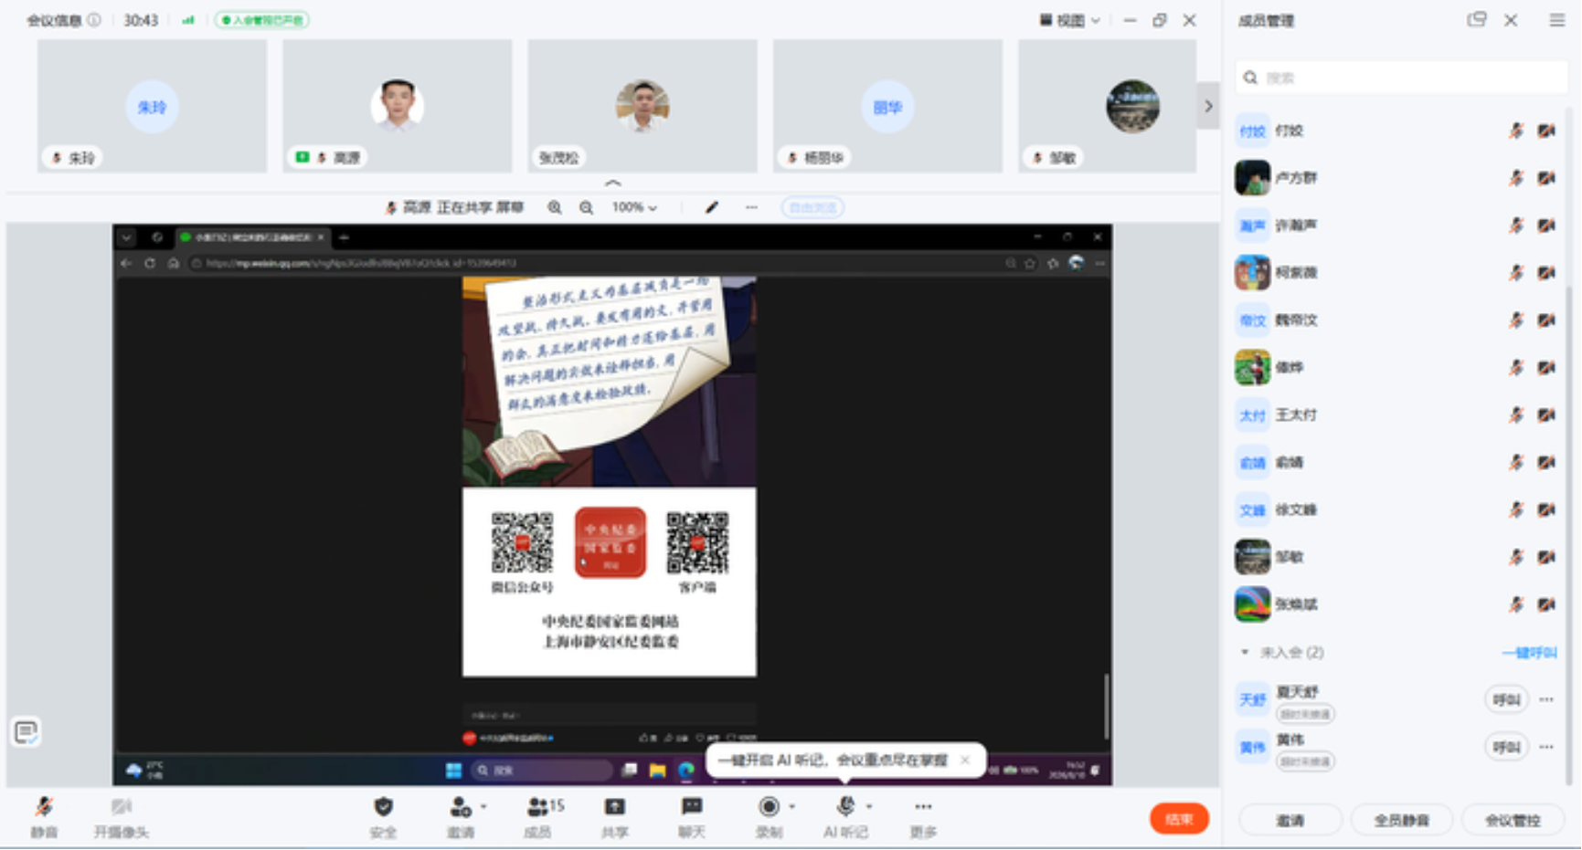
Task: Check the green network signal indicator
Action: (x=188, y=19)
